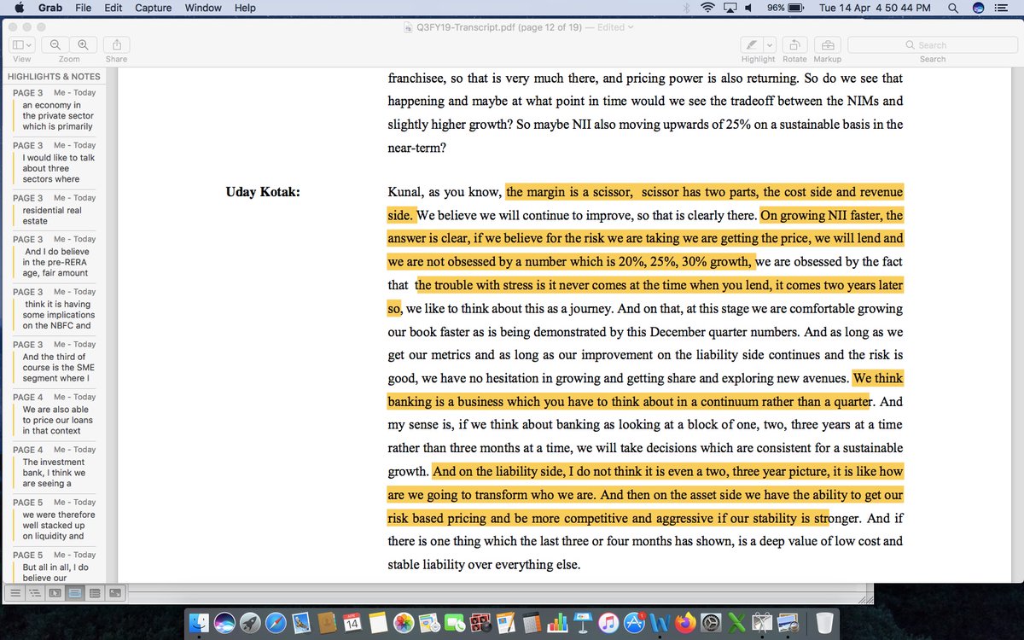Select note 'The investment bank, I think we'
Viewport: 1024px width, 640px height.
click(53, 467)
